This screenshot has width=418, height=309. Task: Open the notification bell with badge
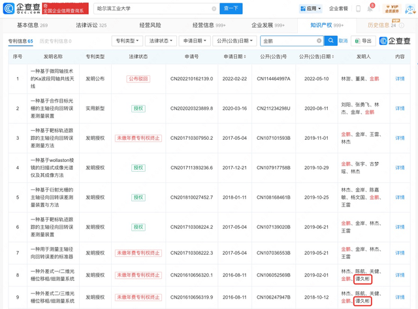370,8
